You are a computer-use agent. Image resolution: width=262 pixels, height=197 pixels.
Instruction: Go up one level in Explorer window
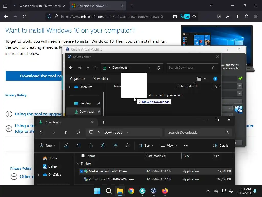point(66,132)
